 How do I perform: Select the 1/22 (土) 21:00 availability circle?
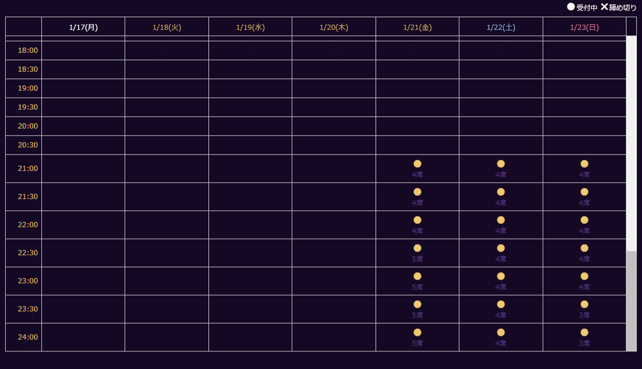coord(501,164)
